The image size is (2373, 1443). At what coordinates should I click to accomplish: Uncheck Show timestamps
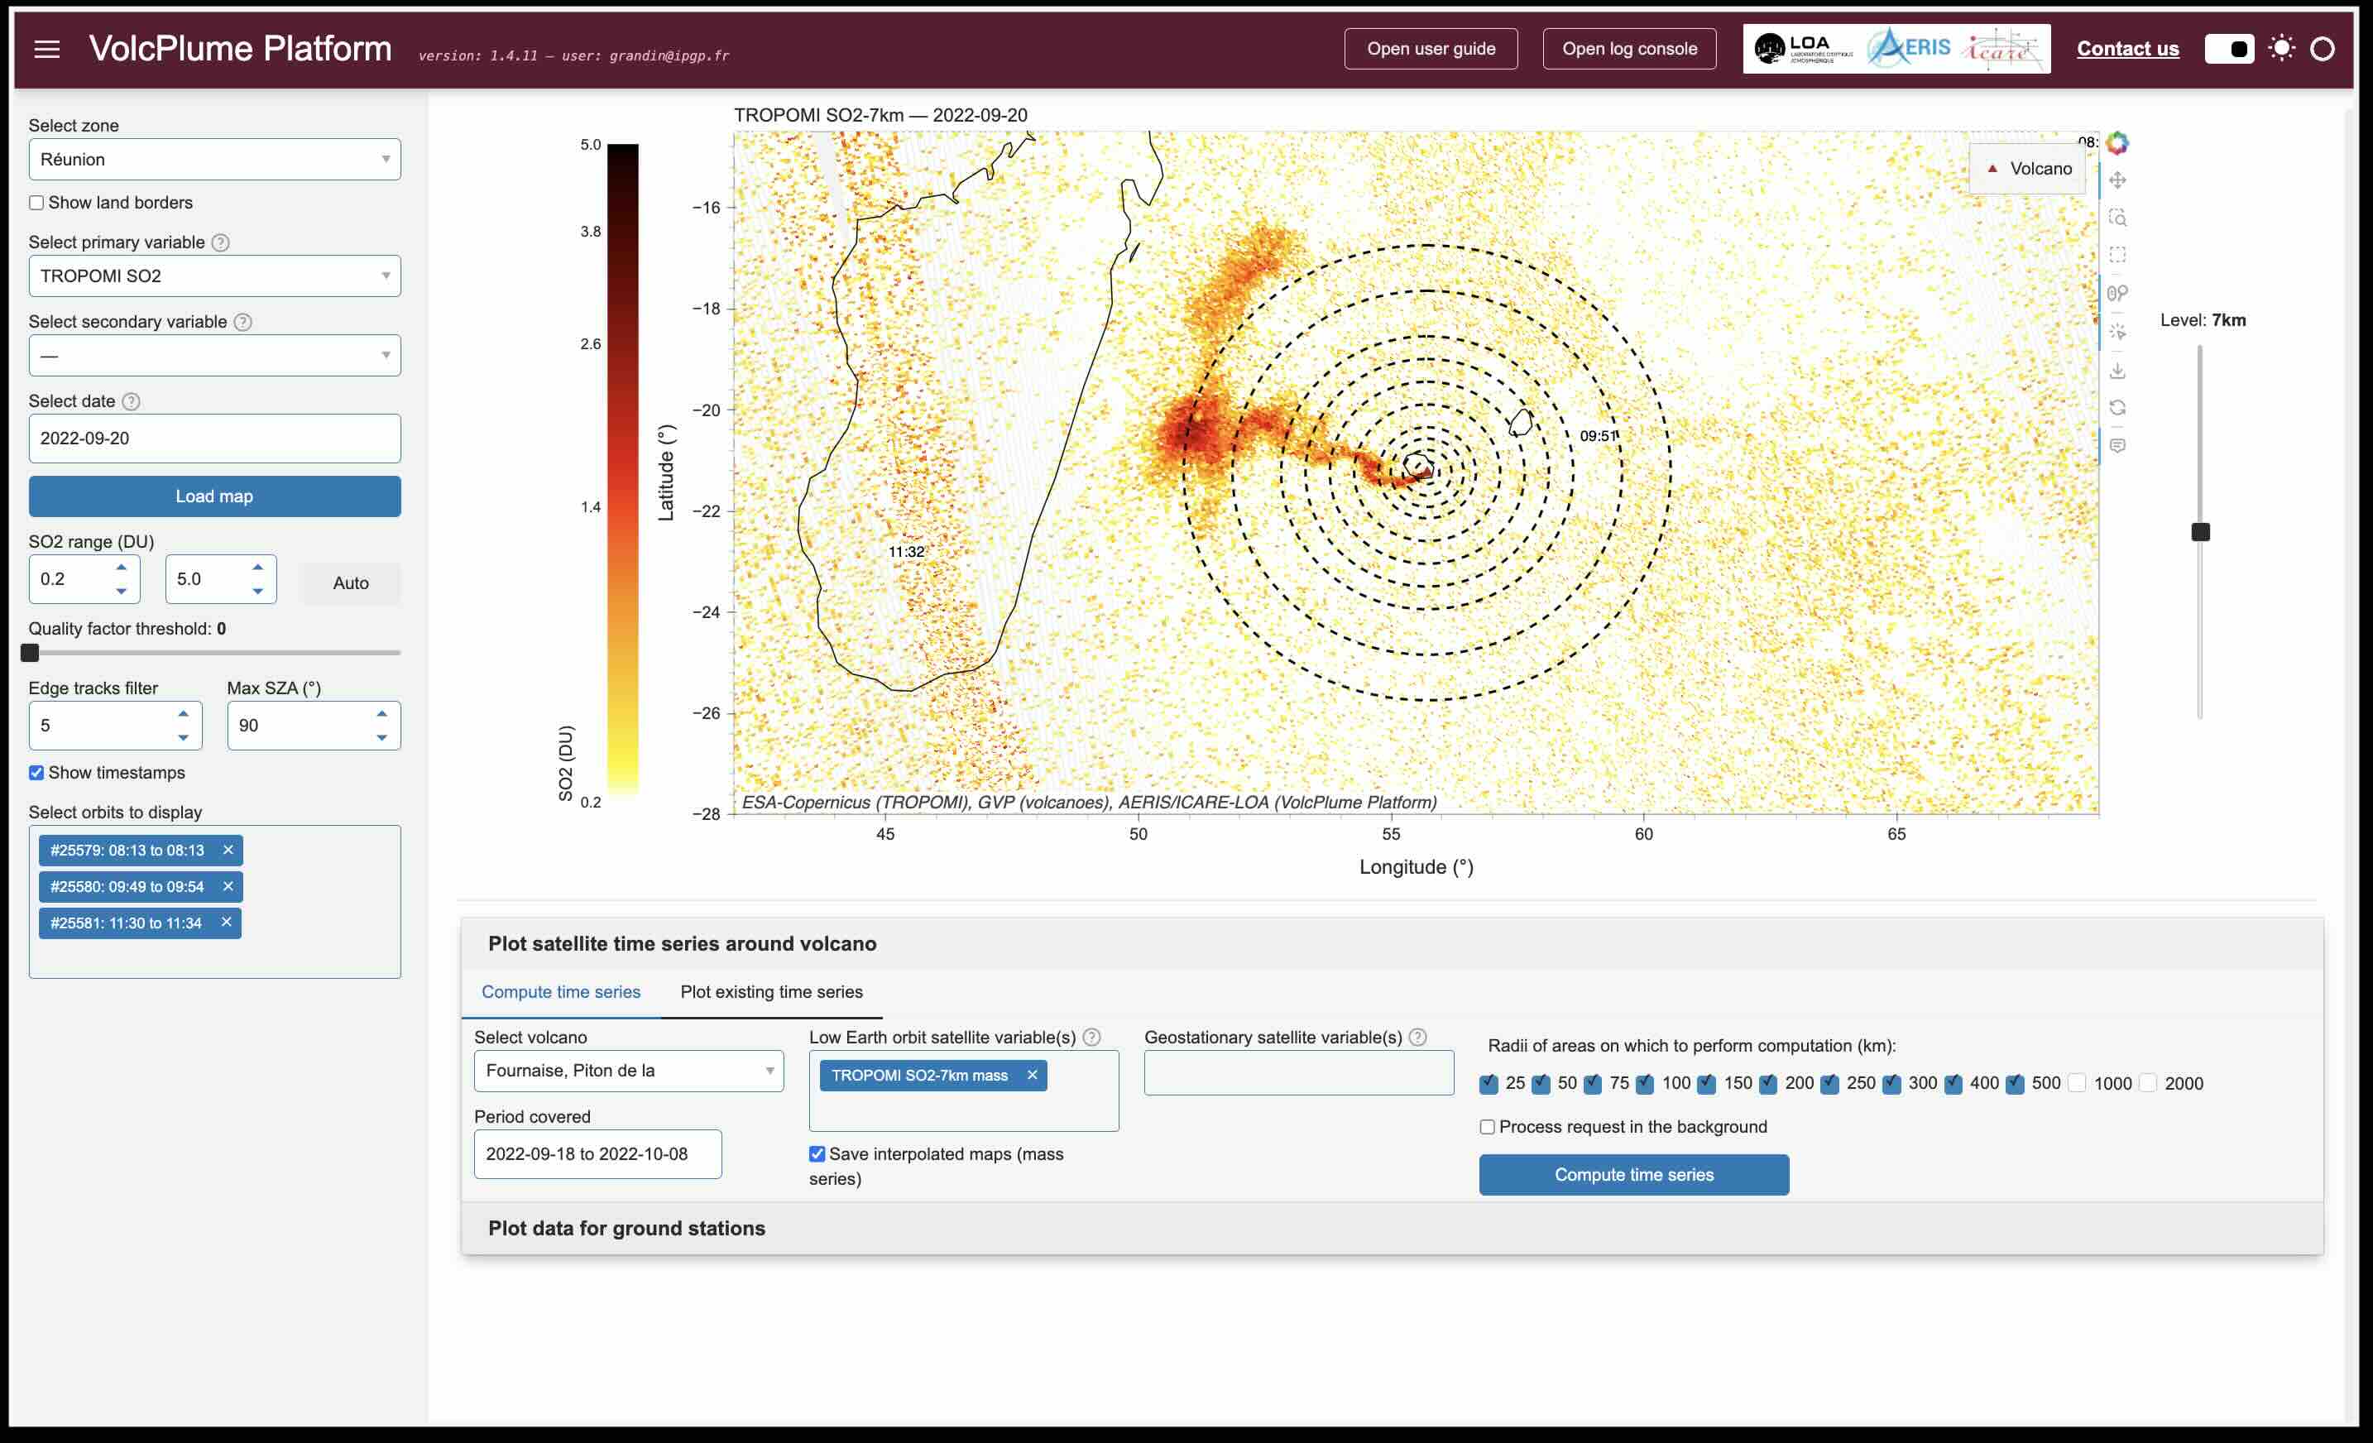[36, 773]
